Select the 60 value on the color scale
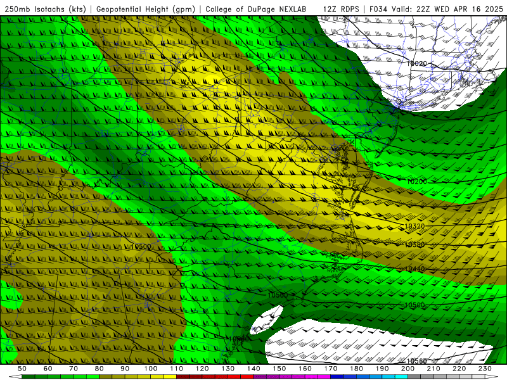This screenshot has height=380, width=507. click(x=48, y=369)
